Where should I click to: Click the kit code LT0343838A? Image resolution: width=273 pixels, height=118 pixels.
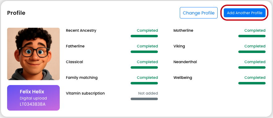coord(32,104)
